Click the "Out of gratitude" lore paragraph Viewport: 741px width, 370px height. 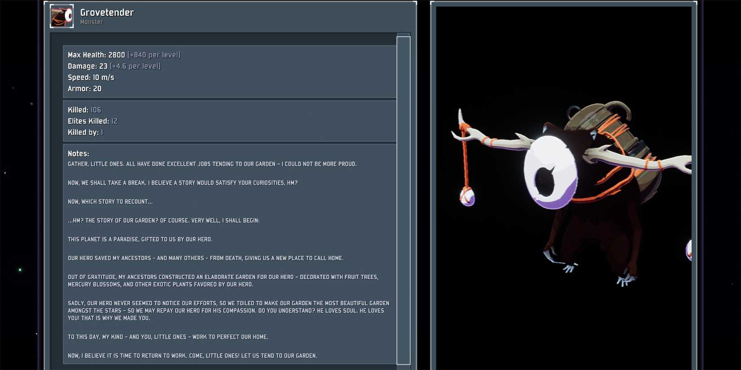point(223,281)
